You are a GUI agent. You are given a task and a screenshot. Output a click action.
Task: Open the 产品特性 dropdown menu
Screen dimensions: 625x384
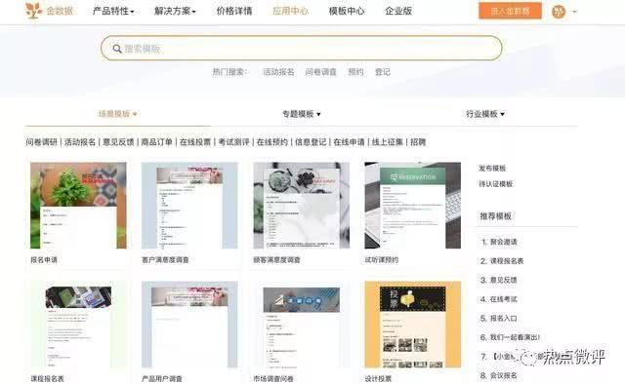tap(113, 11)
